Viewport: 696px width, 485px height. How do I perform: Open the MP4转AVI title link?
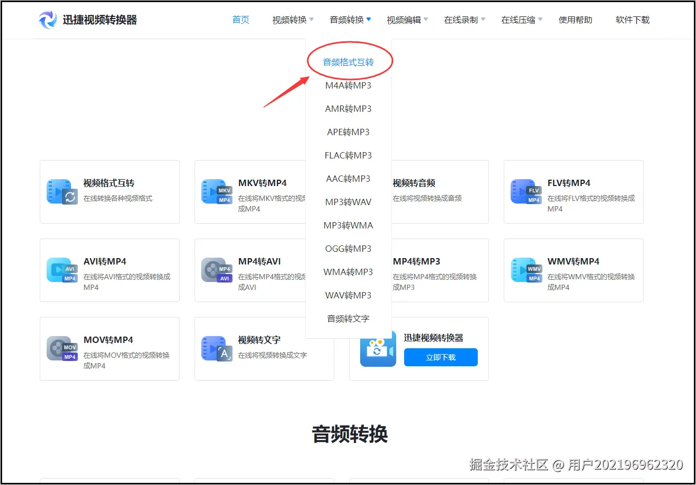pos(260,261)
